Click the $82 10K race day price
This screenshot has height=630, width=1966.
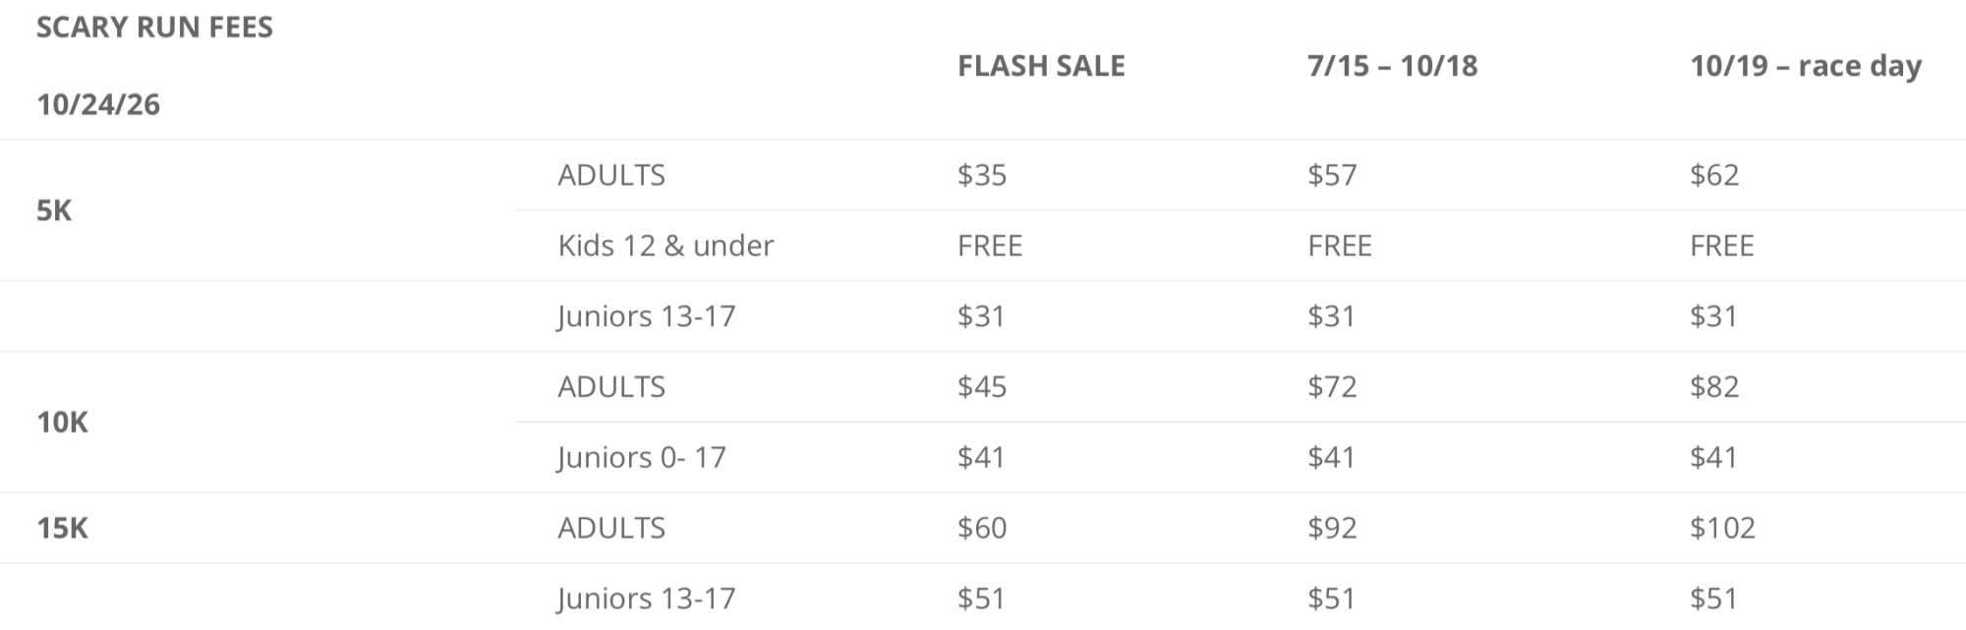(x=1714, y=386)
